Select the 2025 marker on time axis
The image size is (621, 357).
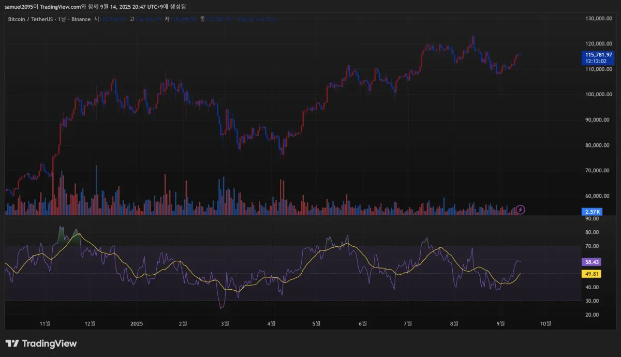[x=137, y=324]
